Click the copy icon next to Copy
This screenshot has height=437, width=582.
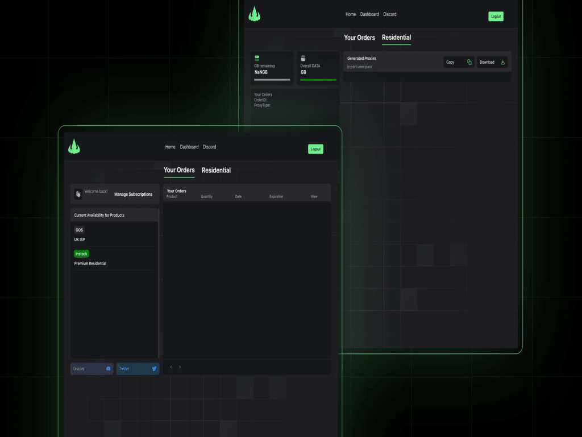(469, 62)
